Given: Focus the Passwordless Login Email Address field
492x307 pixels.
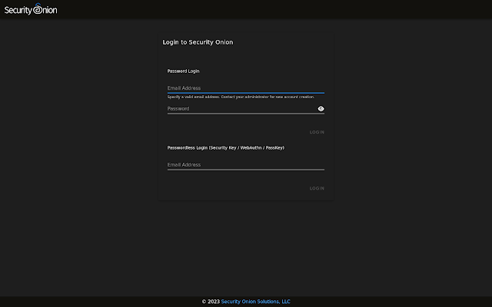Looking at the screenshot, I should click(x=246, y=165).
